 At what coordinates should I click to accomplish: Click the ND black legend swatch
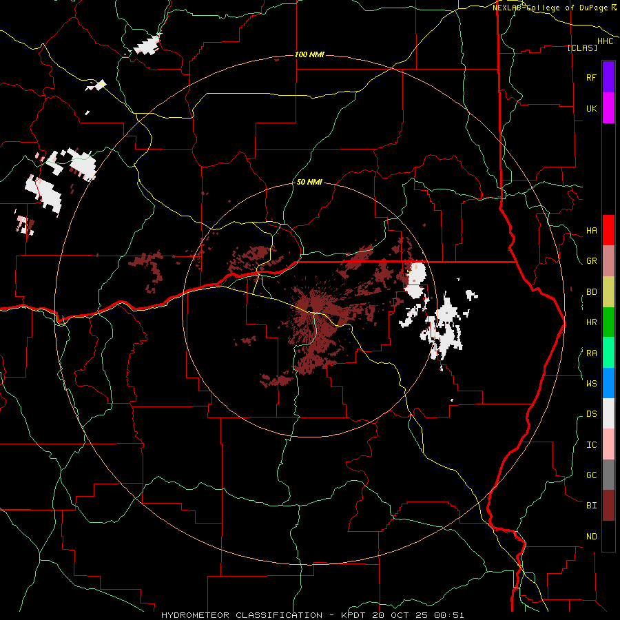tap(608, 536)
